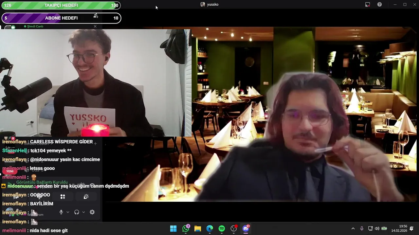This screenshot has height=235, width=419.
Task: Open File Explorer from taskbar
Action: 198,228
